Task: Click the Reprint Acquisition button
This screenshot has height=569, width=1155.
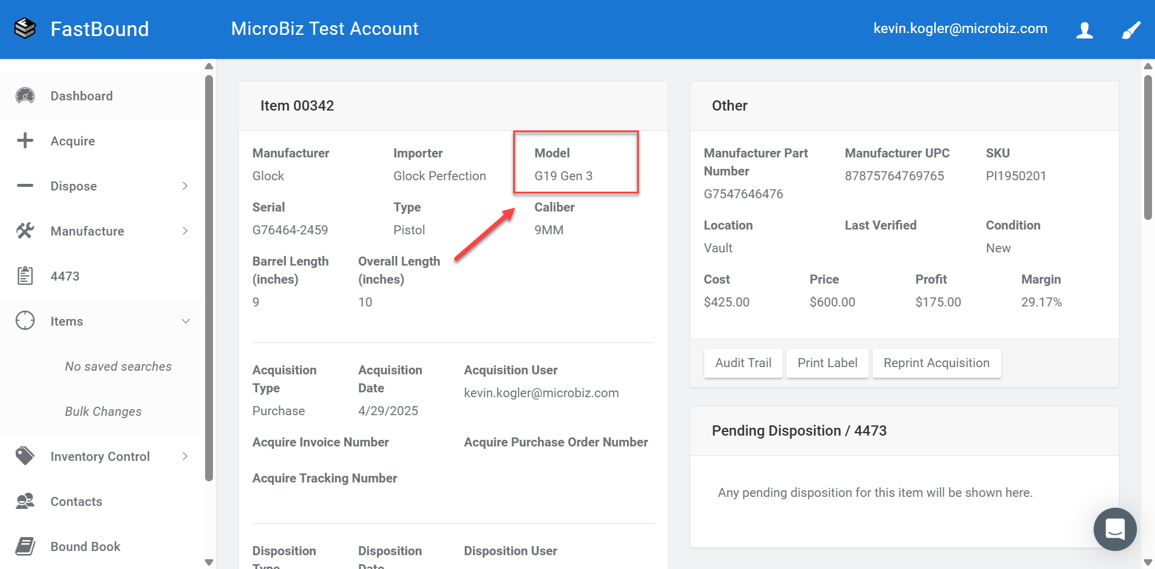Action: (937, 363)
